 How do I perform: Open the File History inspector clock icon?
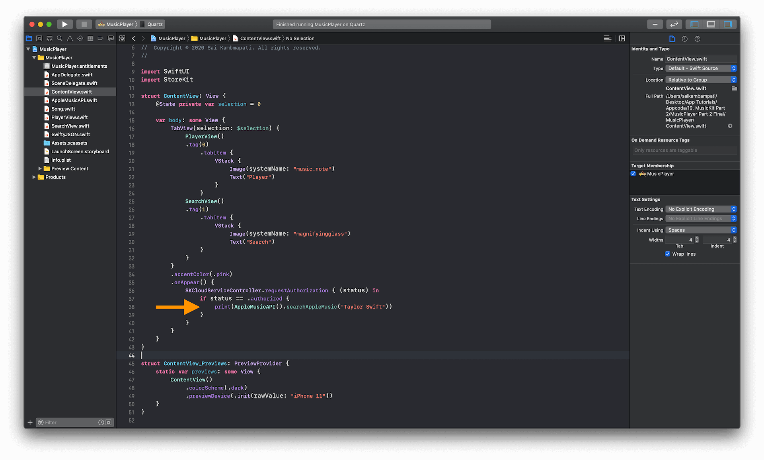click(x=684, y=39)
